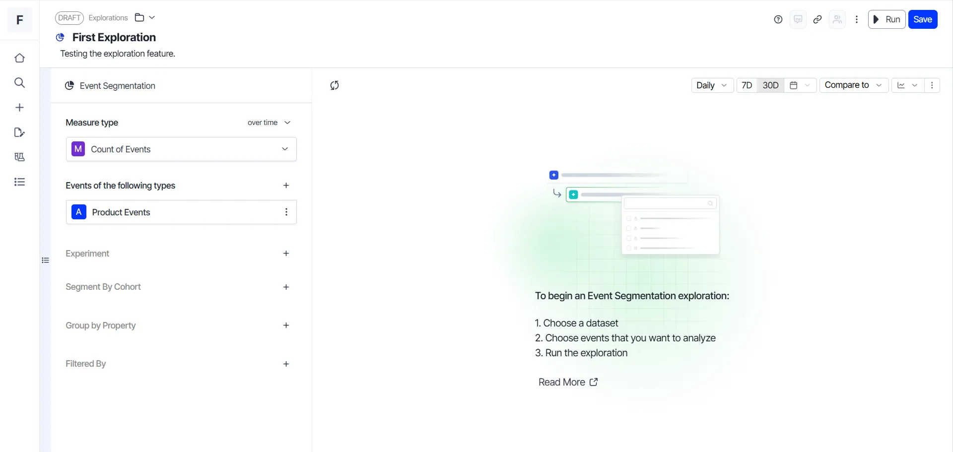This screenshot has width=953, height=452.
Task: Select the 7D time range
Action: pyautogui.click(x=747, y=85)
